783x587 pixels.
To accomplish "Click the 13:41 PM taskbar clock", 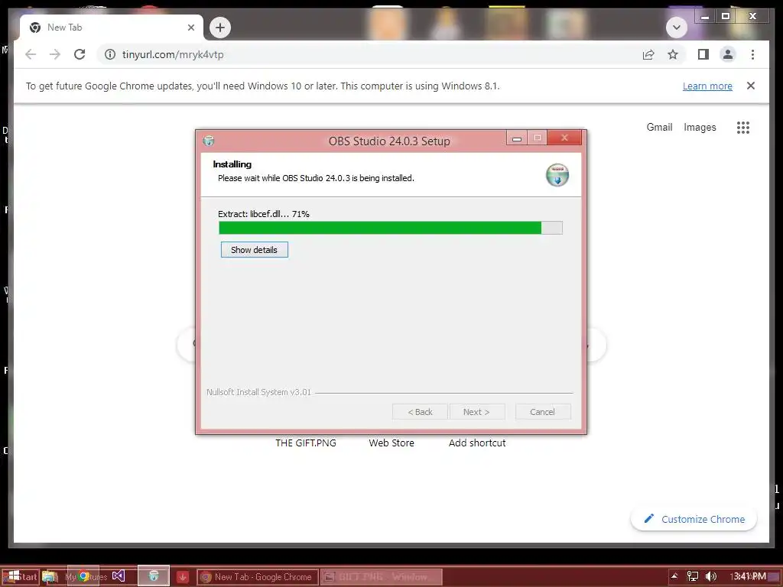I will pos(748,576).
